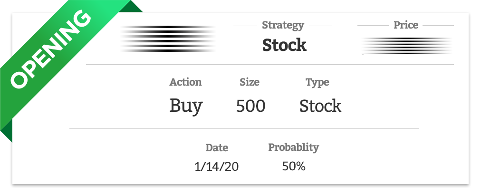Click the divider line under Strategy row
The width and height of the screenshot is (481, 196).
(x=269, y=65)
